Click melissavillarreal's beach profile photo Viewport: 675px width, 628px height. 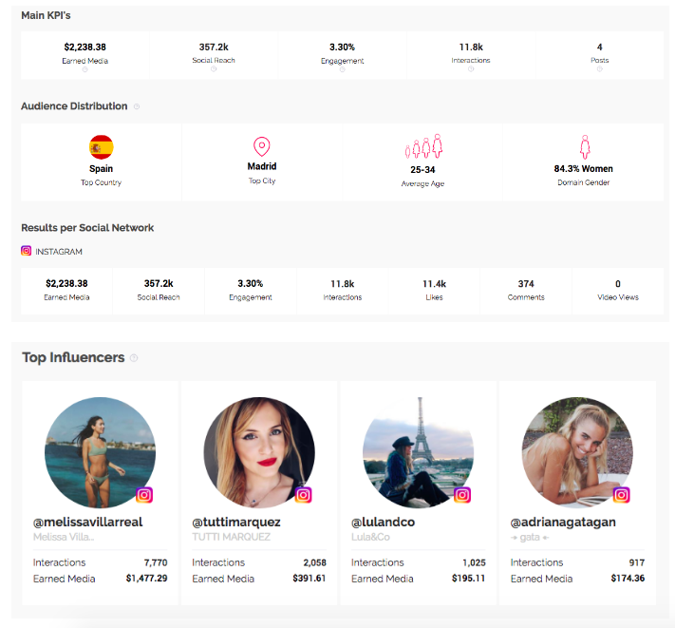point(99,450)
